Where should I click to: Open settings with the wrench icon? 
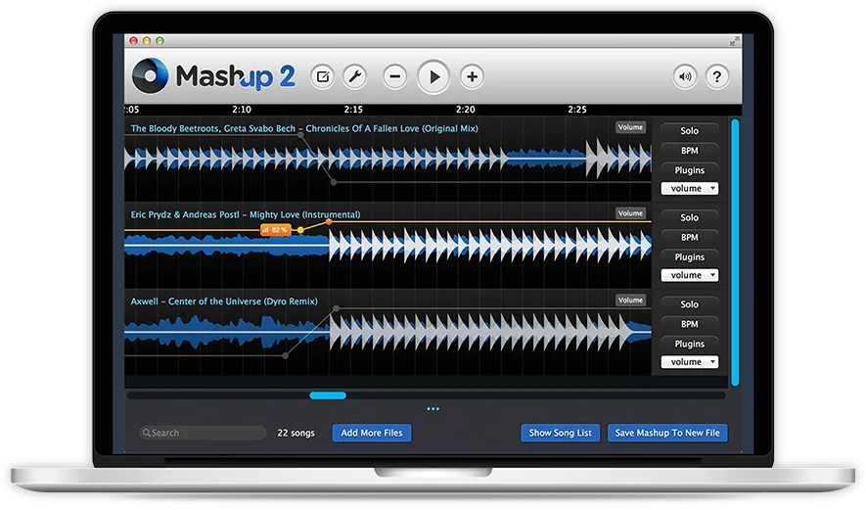click(x=355, y=76)
